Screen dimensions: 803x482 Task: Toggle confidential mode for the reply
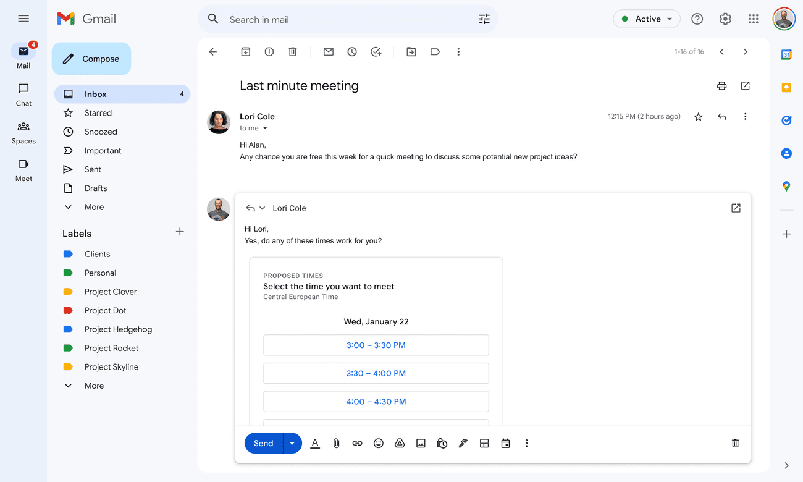pos(442,443)
